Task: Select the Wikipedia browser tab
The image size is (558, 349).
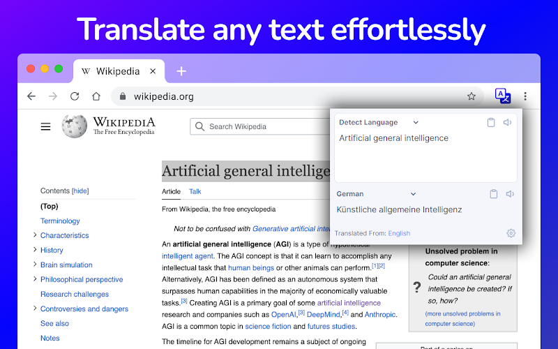Action: 119,71
